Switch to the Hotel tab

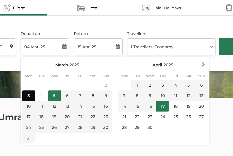pyautogui.click(x=93, y=8)
